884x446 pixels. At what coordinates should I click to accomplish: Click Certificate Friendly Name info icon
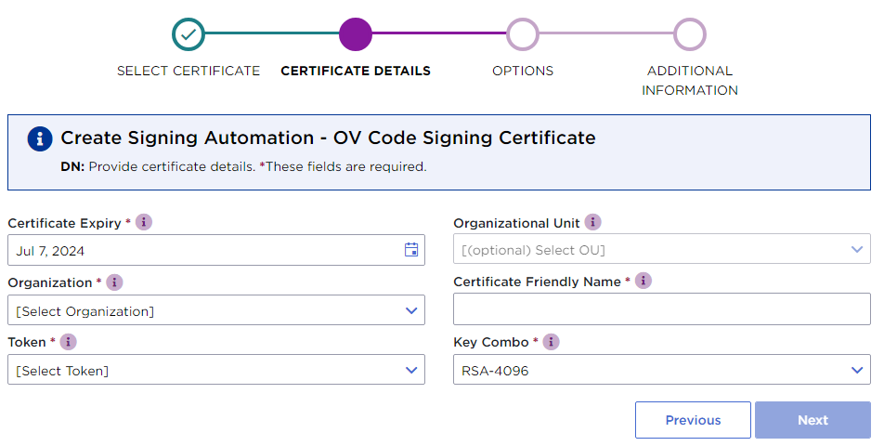(643, 281)
